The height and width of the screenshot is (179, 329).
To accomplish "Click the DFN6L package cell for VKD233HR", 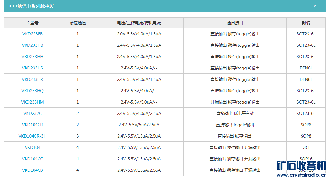I will coord(306,79).
